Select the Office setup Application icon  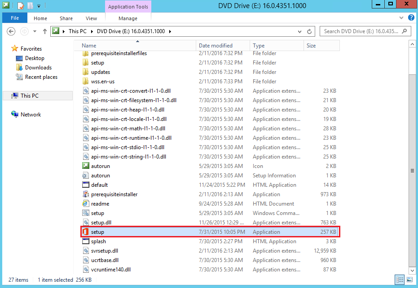tap(86, 232)
